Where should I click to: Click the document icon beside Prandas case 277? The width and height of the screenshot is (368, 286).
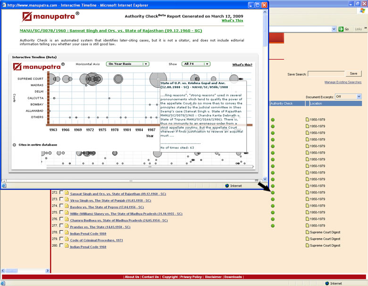pos(67,226)
